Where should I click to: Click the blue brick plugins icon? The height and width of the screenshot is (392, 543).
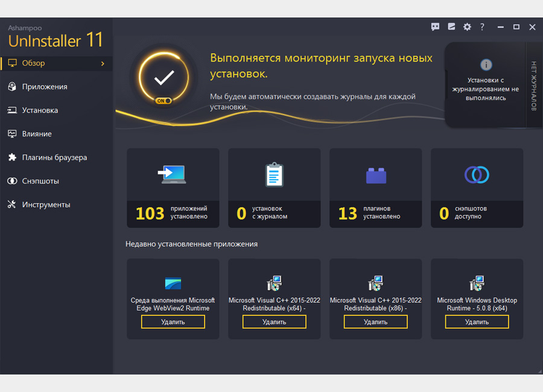tap(376, 175)
